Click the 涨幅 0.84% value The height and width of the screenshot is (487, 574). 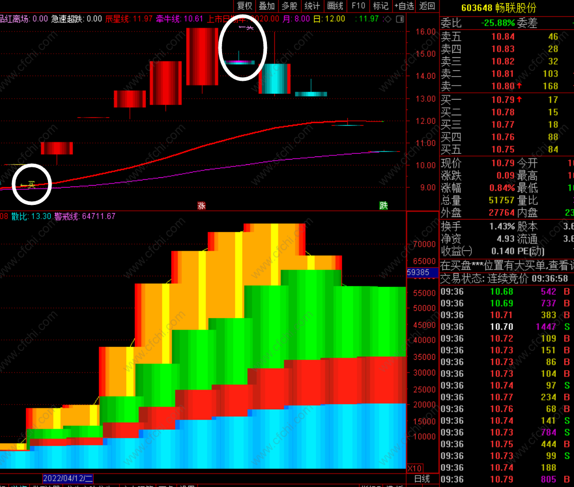[x=502, y=188]
